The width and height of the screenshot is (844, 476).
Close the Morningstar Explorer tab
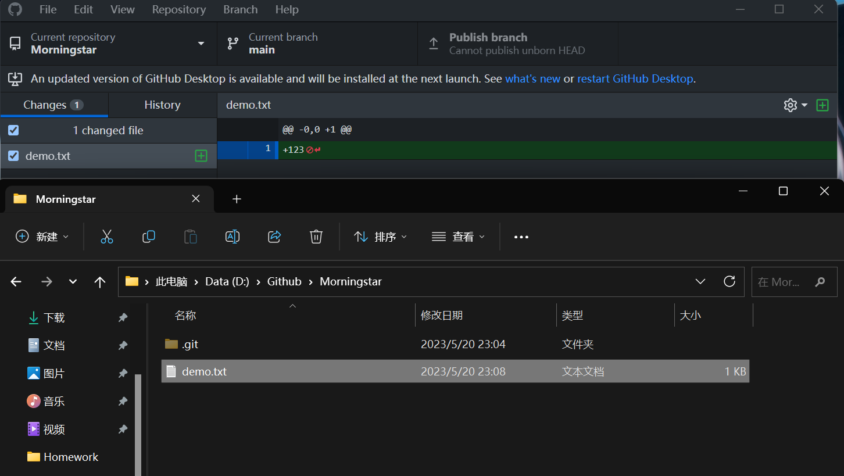click(196, 199)
